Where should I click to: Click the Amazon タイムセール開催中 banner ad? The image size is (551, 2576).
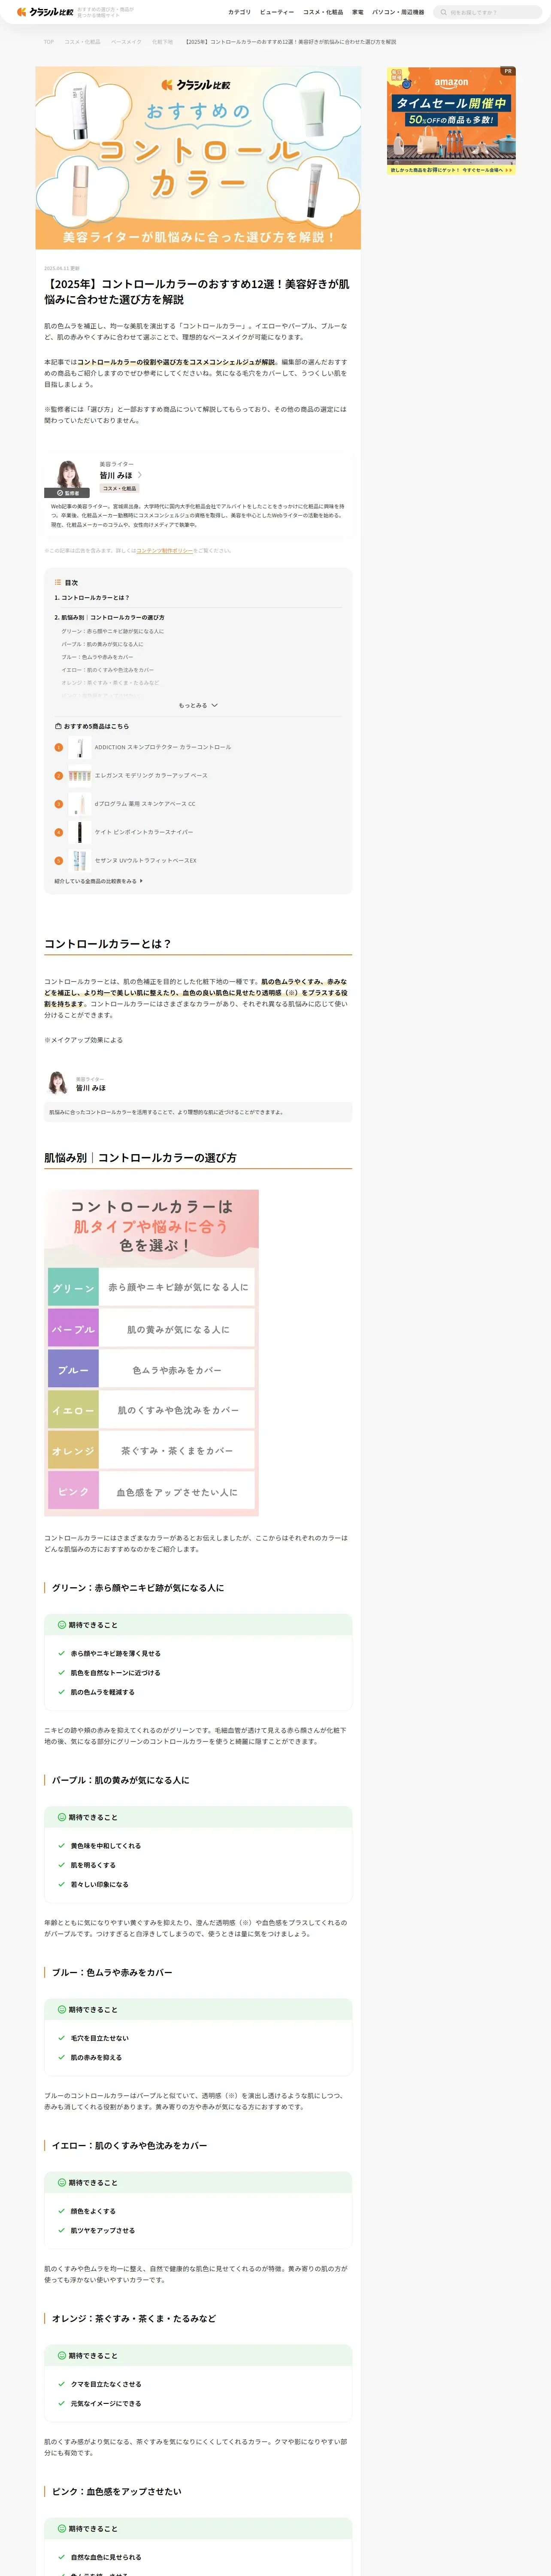pos(451,121)
